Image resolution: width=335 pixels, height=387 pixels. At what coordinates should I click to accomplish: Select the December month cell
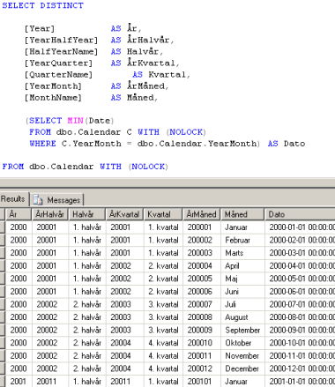click(242, 368)
